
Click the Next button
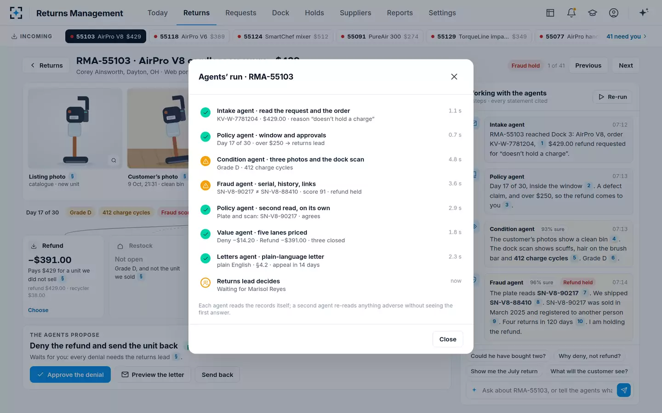point(626,65)
